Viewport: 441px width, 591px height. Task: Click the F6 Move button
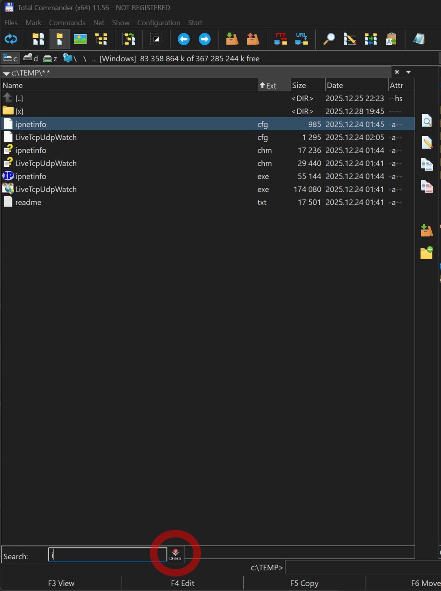[404, 583]
